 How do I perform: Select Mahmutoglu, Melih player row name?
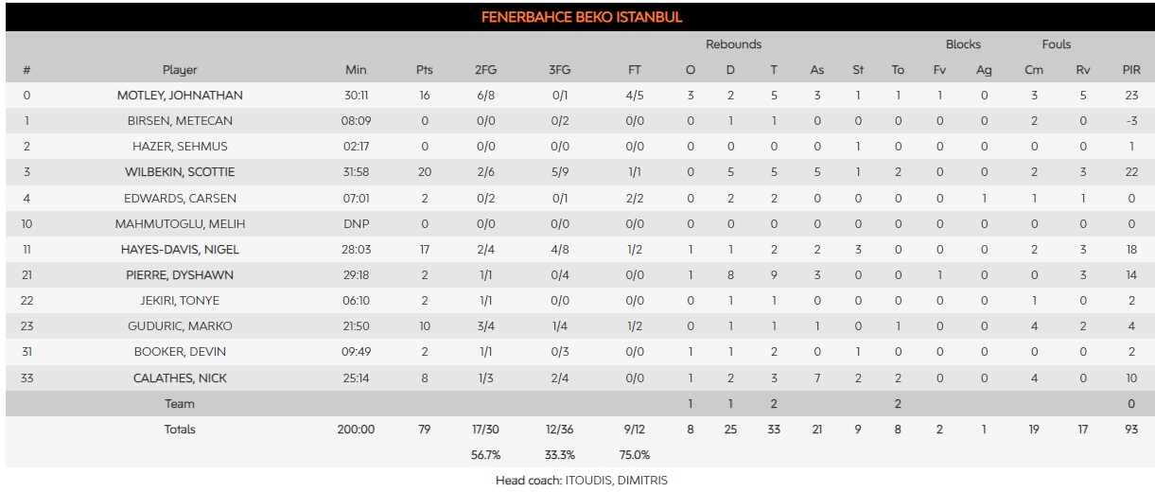[180, 224]
